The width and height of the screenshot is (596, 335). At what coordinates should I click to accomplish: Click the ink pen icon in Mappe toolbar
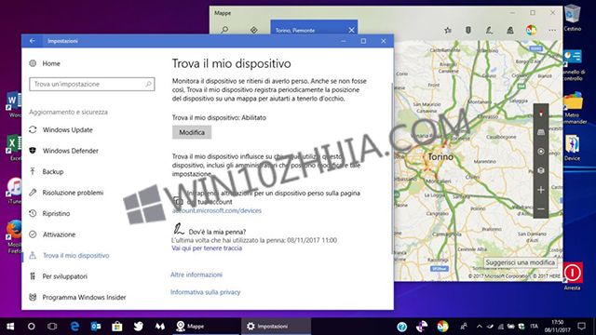pyautogui.click(x=489, y=30)
